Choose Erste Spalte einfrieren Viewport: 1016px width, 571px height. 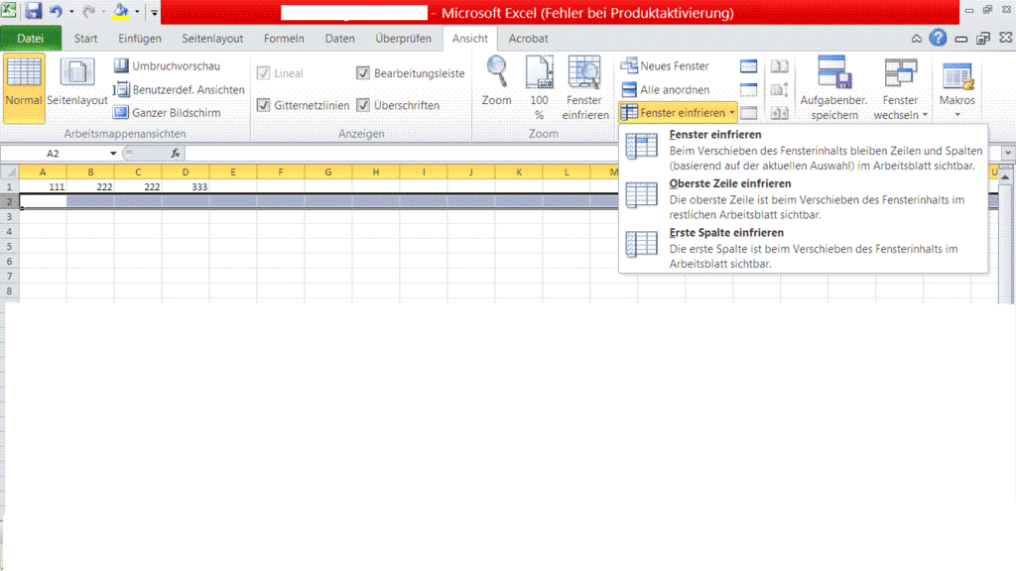804,248
